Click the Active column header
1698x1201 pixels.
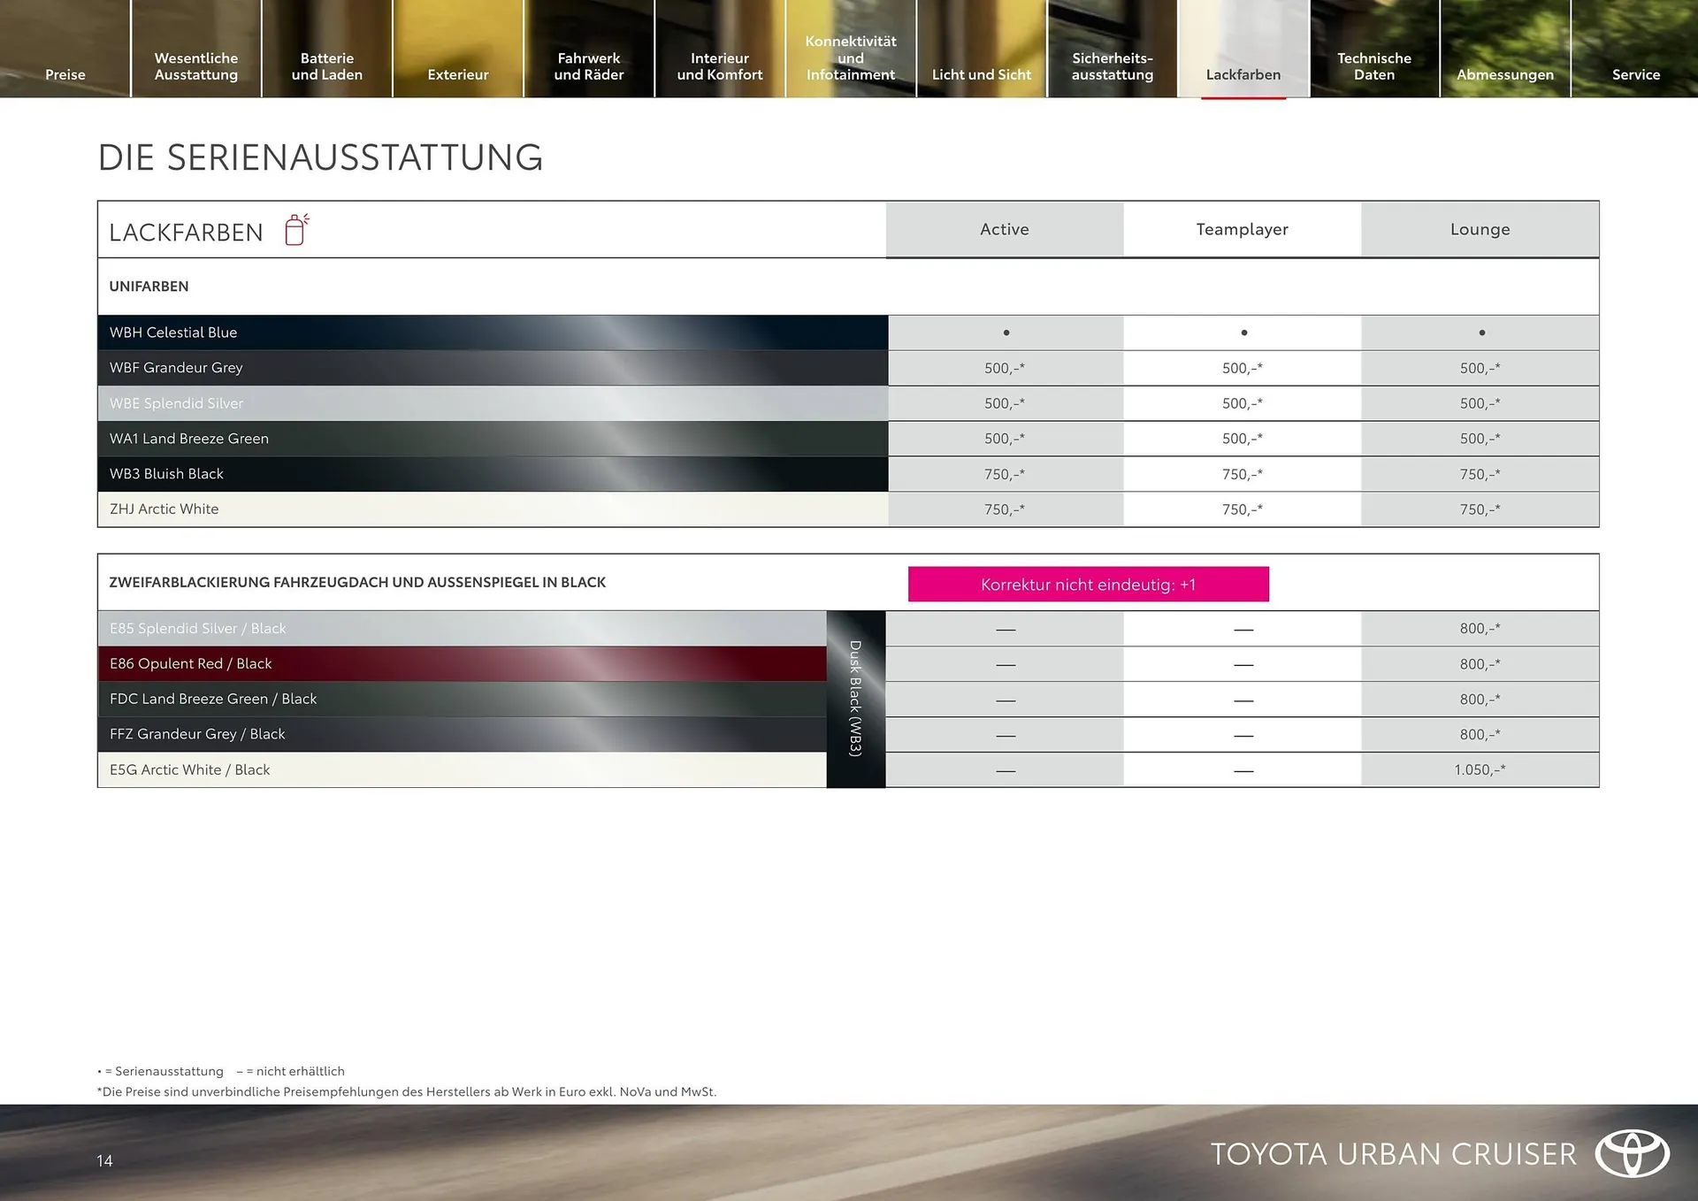pyautogui.click(x=1004, y=229)
